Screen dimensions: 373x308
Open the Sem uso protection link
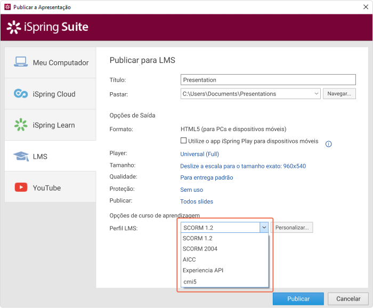[191, 190]
